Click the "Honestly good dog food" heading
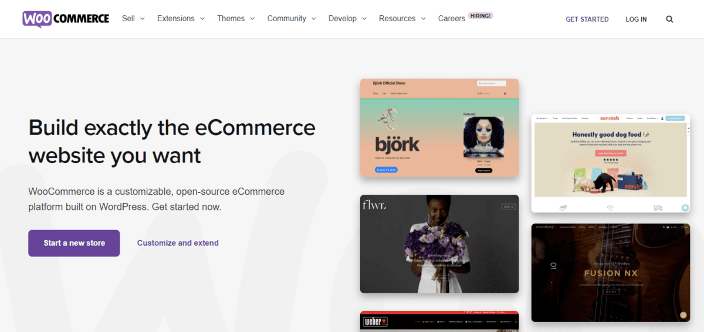Image resolution: width=704 pixels, height=332 pixels. pos(611,134)
